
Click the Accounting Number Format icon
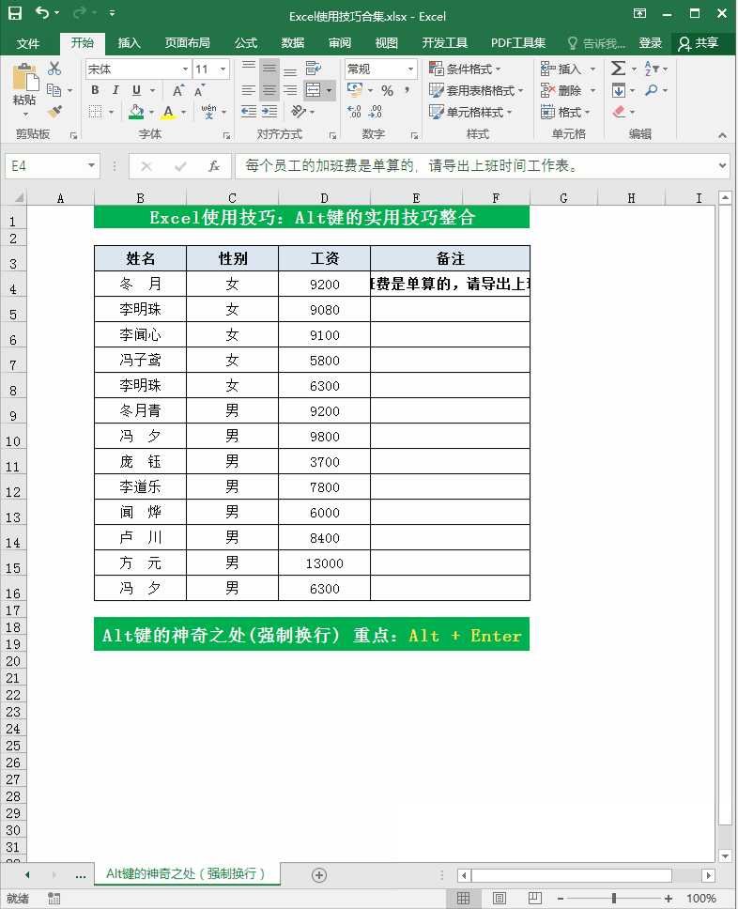[x=355, y=90]
